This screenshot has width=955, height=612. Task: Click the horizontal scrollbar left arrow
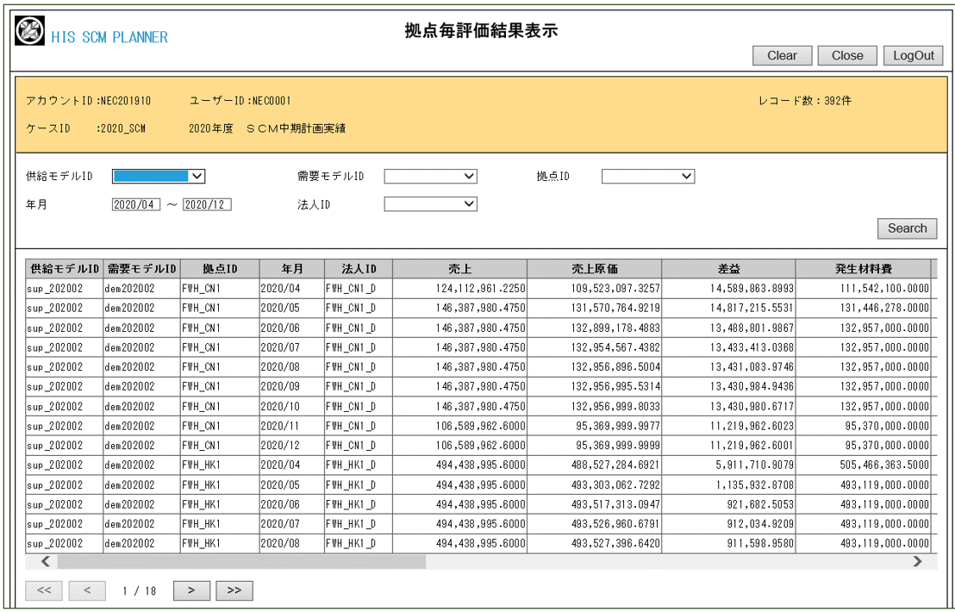(46, 562)
